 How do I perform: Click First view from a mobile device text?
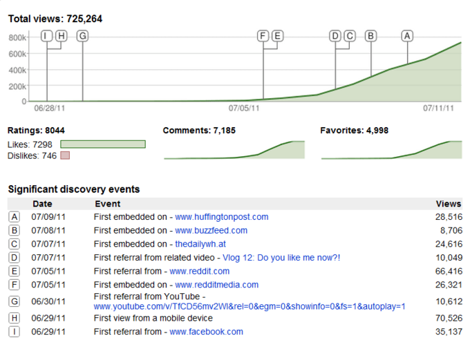tap(153, 318)
